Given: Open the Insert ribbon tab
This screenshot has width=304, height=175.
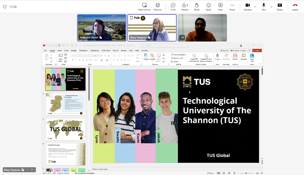Looking at the screenshot, I should point(59,51).
